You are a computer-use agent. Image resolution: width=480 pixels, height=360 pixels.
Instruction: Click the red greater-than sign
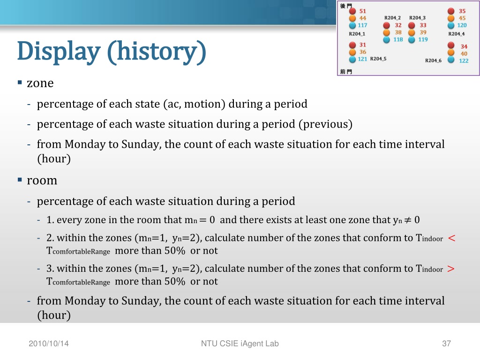450,269
